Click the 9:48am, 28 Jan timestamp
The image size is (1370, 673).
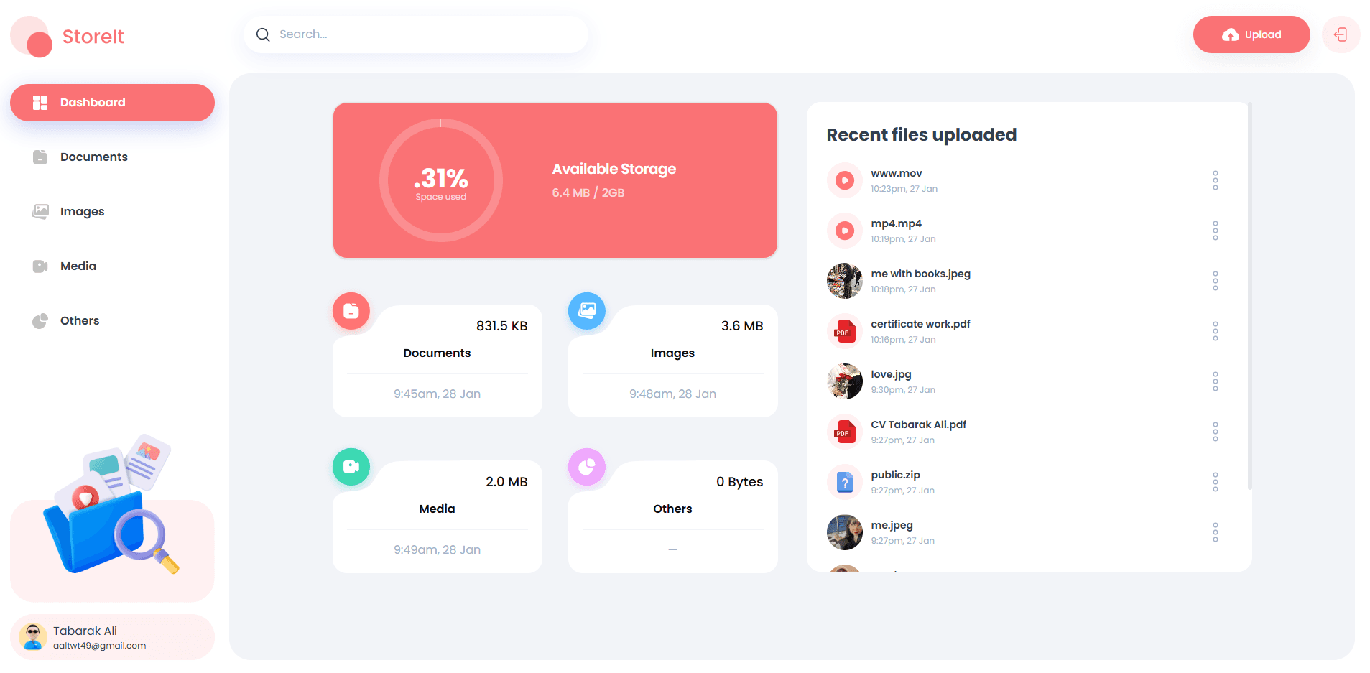click(x=672, y=394)
